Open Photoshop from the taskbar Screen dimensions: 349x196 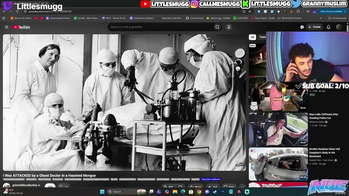(x=223, y=192)
